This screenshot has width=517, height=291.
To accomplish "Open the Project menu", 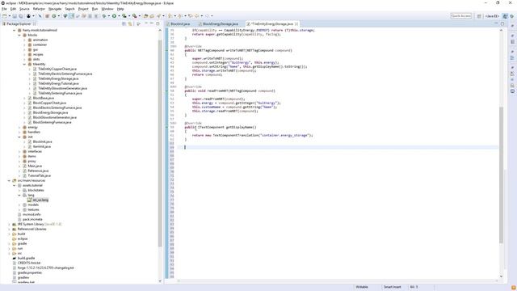I will (x=83, y=9).
